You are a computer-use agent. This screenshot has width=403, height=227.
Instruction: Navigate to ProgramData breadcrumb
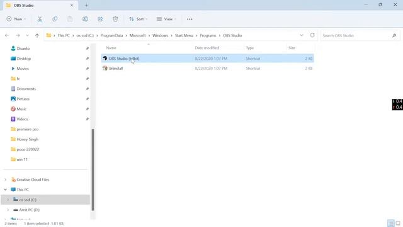111,35
